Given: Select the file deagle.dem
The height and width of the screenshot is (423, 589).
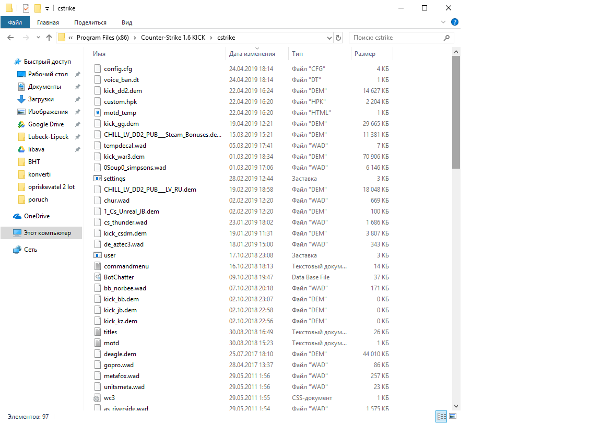Looking at the screenshot, I should pos(120,354).
